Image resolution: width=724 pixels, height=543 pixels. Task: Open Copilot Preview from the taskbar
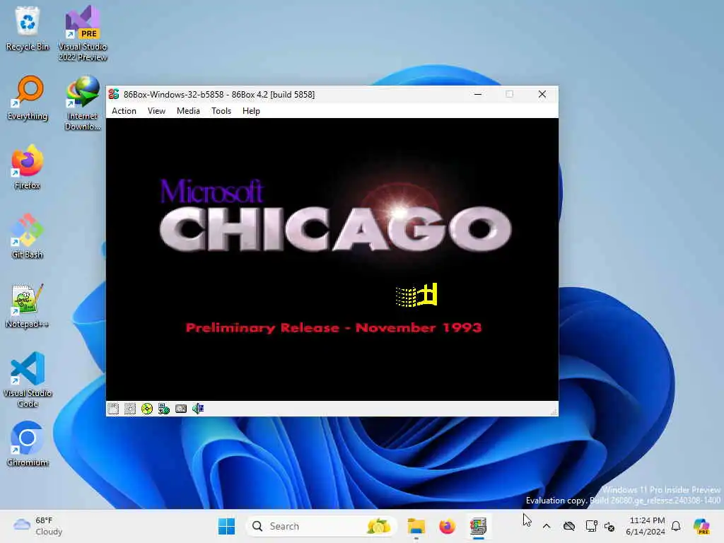click(701, 526)
